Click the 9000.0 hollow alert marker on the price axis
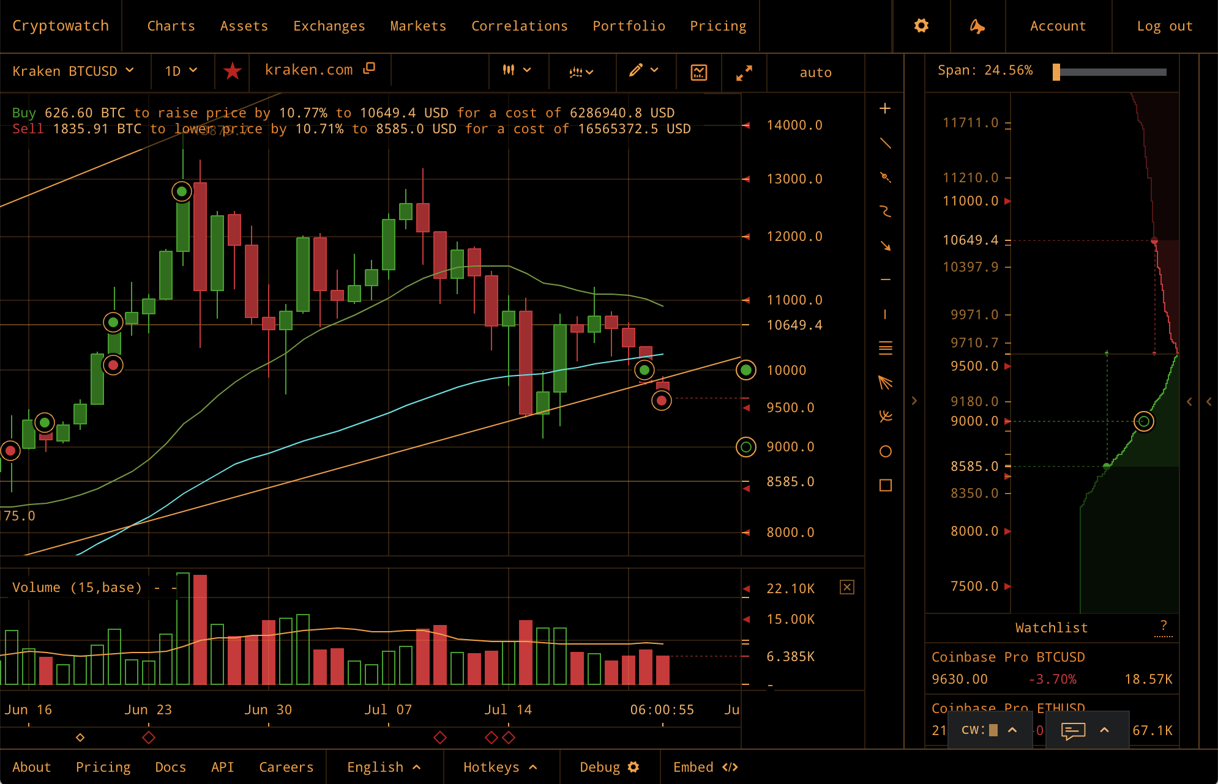The height and width of the screenshot is (784, 1218). tap(745, 447)
